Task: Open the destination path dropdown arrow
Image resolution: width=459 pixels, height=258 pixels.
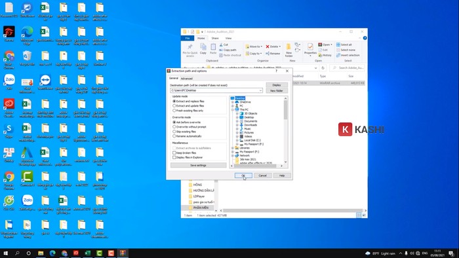Action: coord(260,90)
